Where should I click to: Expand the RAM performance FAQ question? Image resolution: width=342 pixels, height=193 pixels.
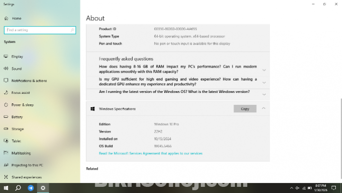pyautogui.click(x=264, y=70)
